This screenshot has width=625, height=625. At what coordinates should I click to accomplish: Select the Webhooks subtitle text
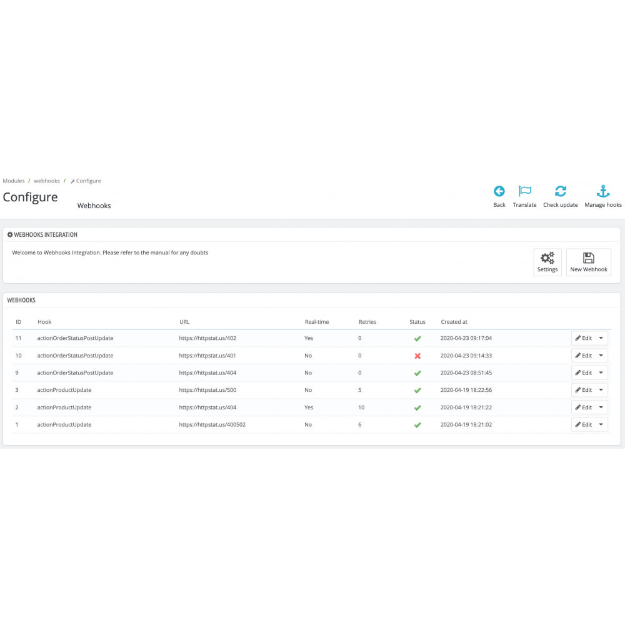pos(94,206)
